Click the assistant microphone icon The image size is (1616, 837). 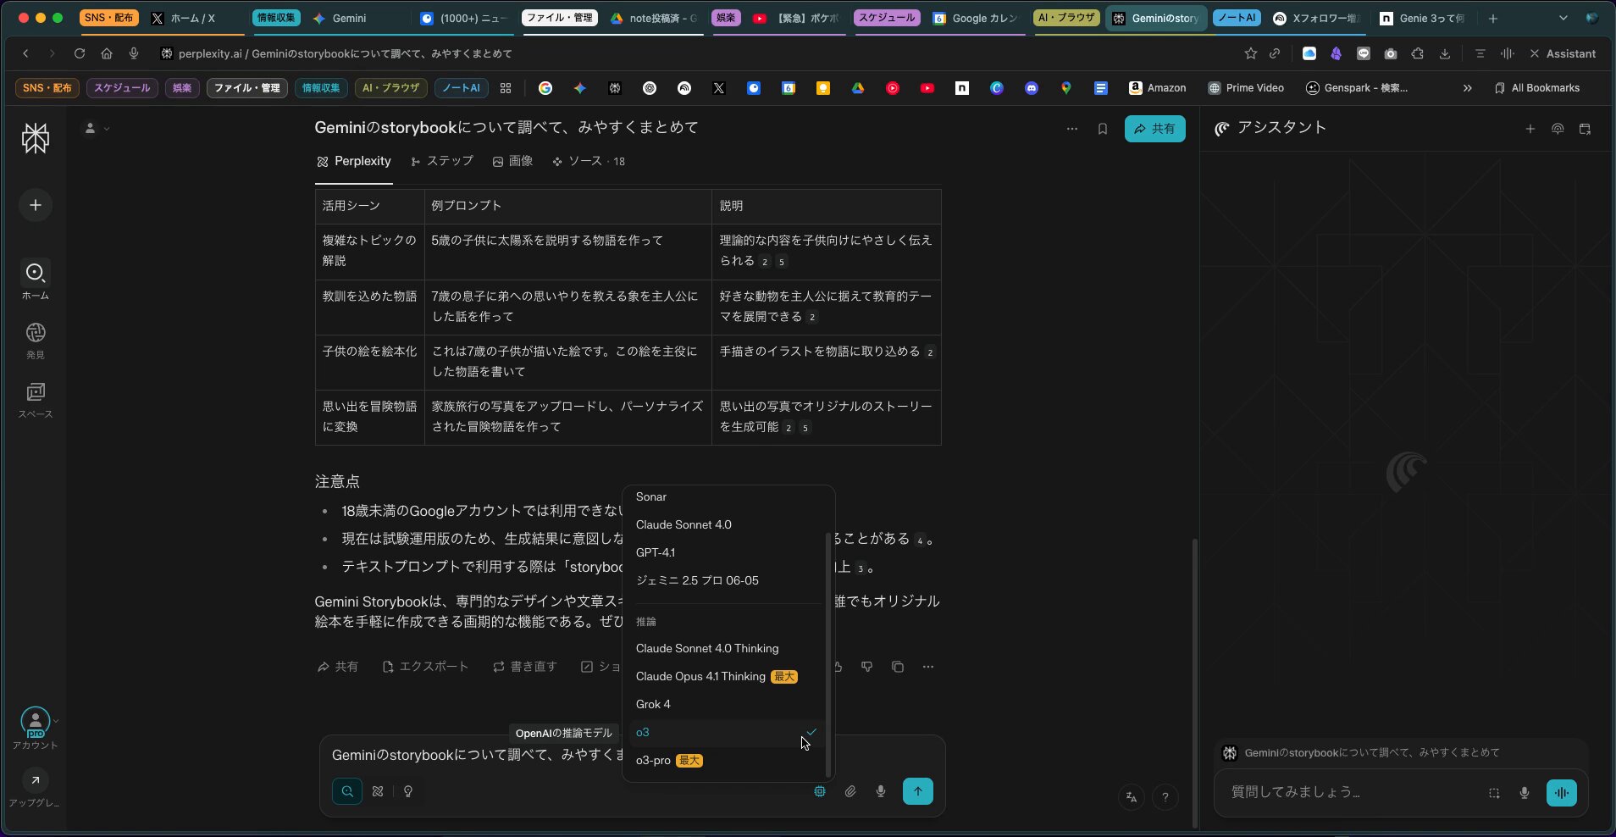point(1525,793)
